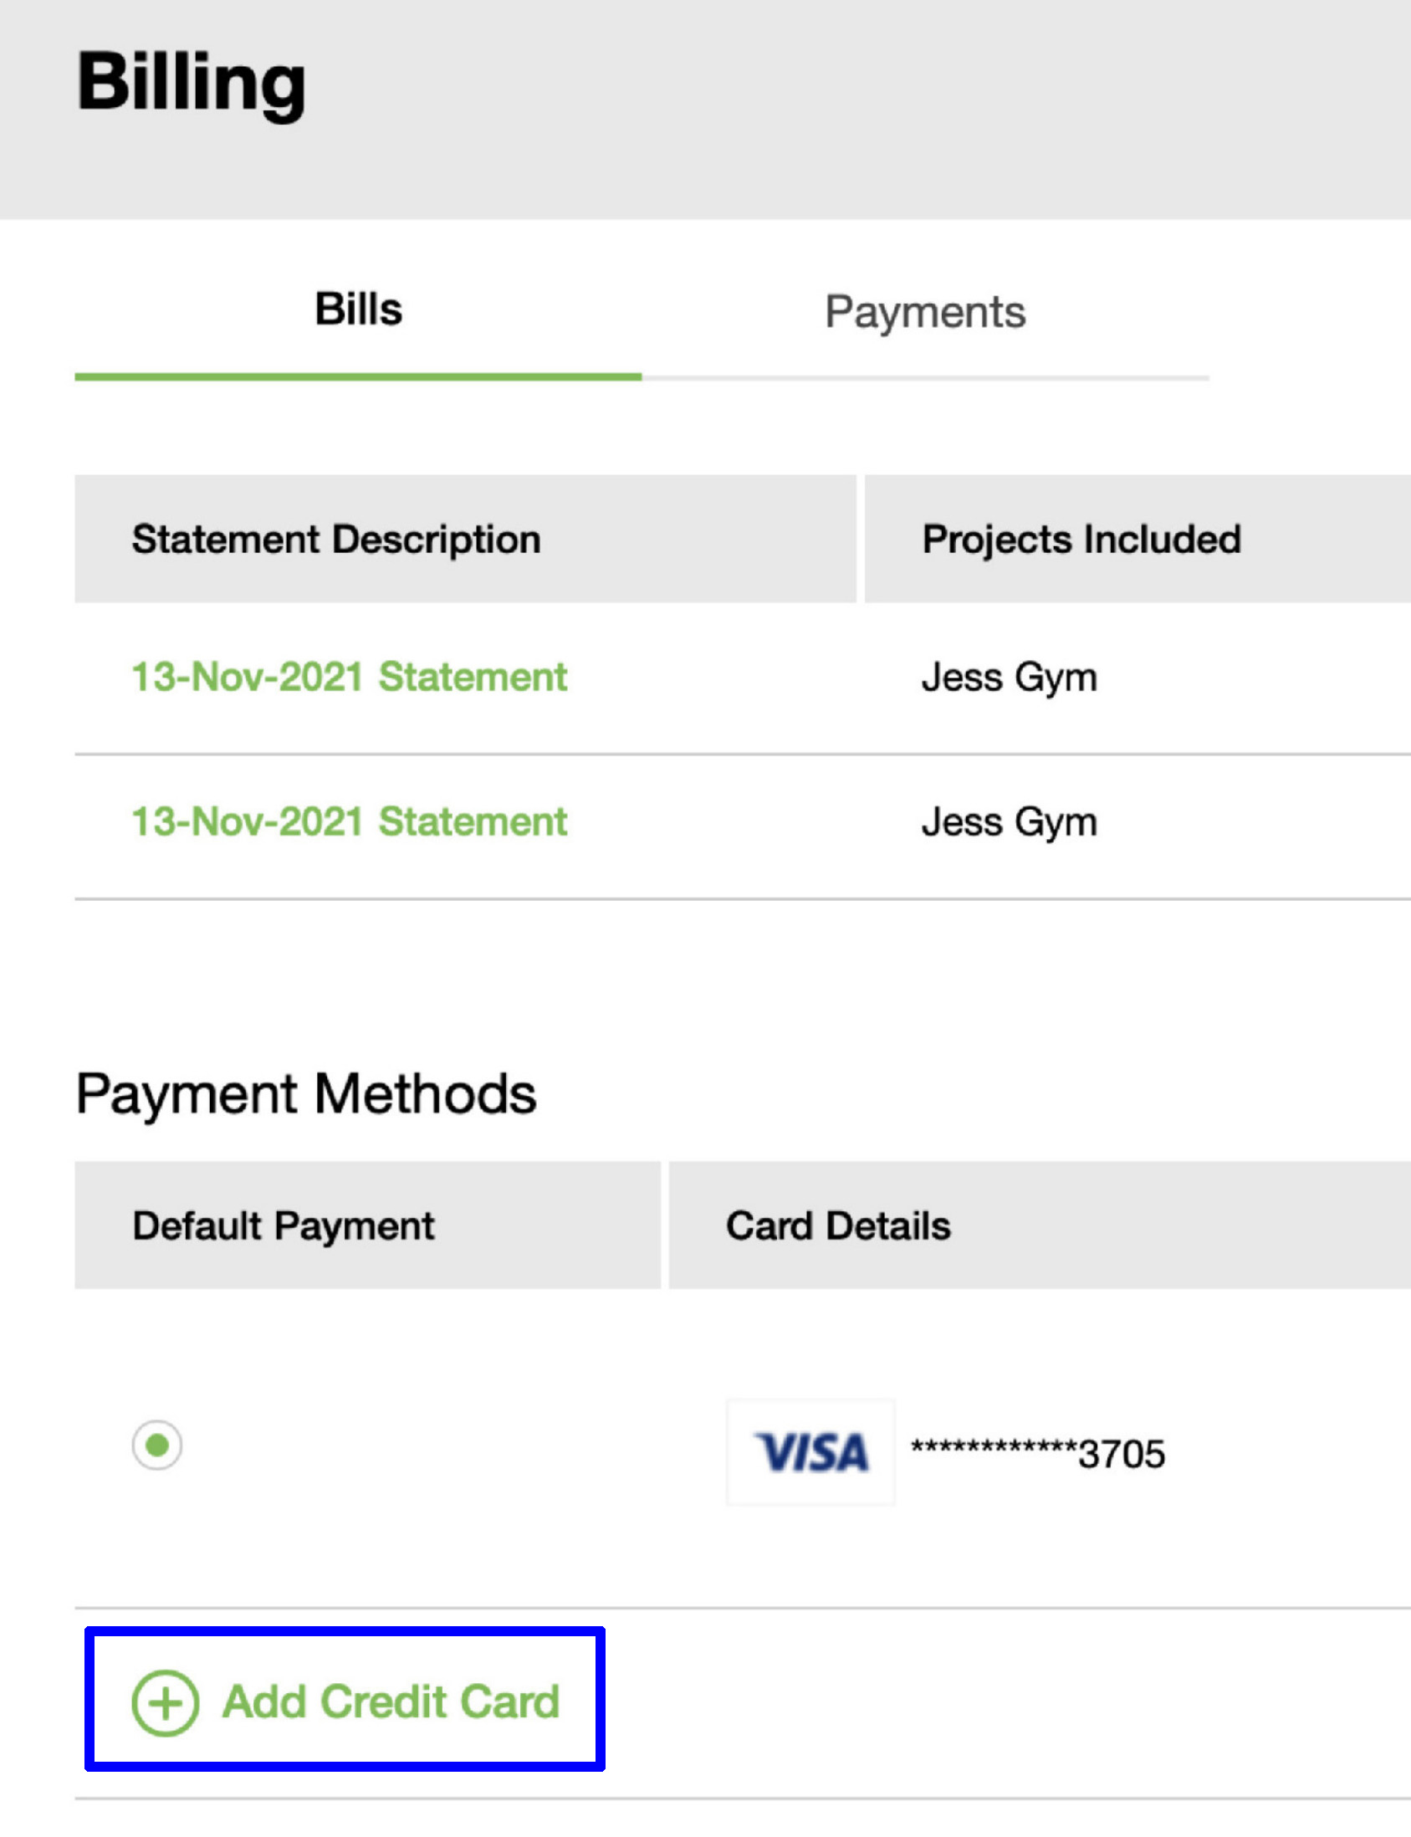Switch to the Payments tab
Viewport: 1411px width, 1837px height.
point(925,313)
